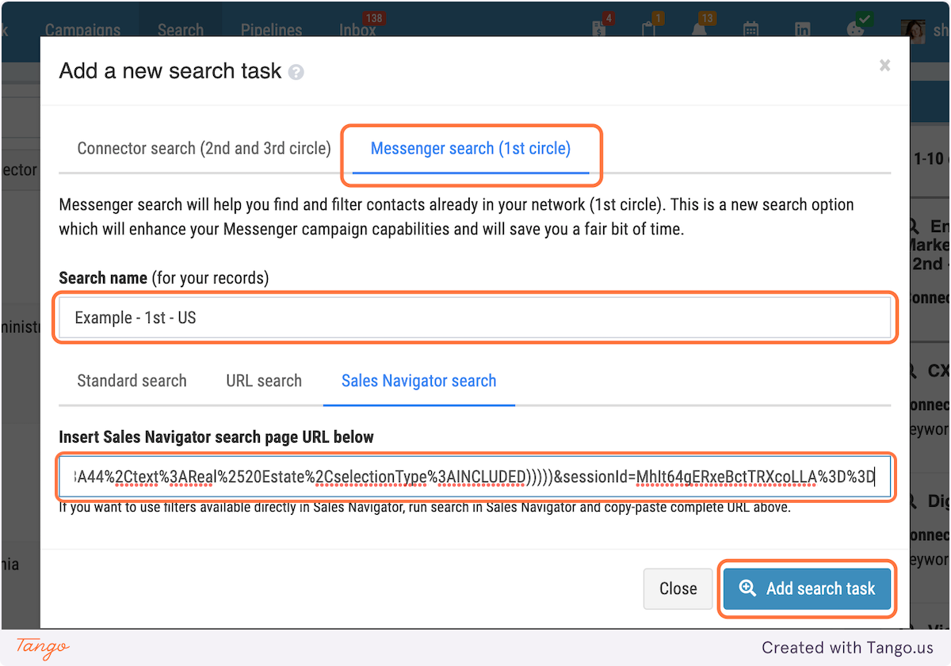Open the calendar icon in top bar
Image resolution: width=951 pixels, height=666 pixels.
(x=750, y=29)
